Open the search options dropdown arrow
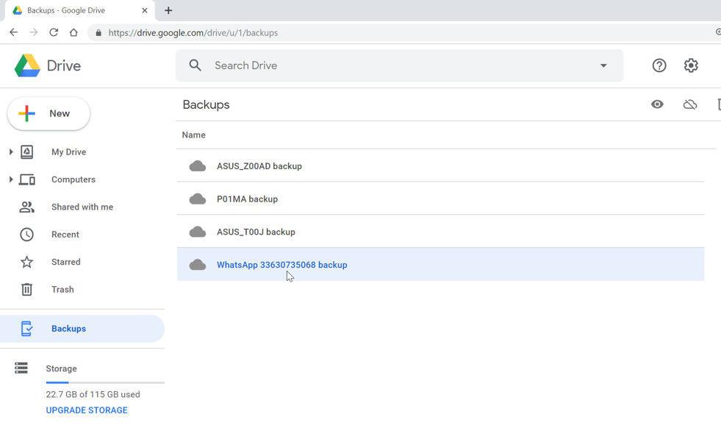 [x=603, y=65]
